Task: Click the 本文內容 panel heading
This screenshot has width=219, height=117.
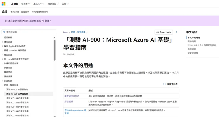Action: pos(191,32)
